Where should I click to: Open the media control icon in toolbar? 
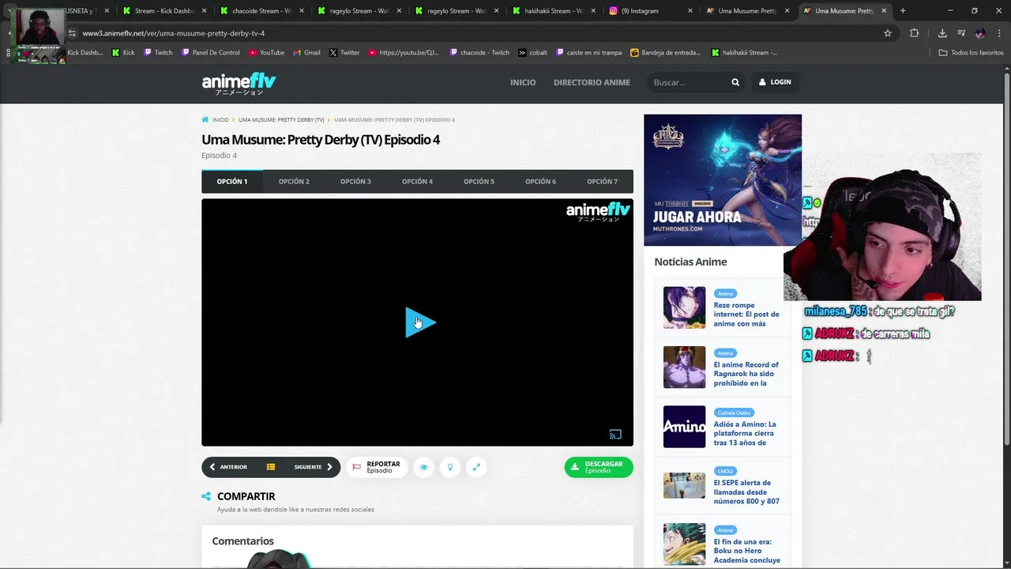click(x=961, y=33)
